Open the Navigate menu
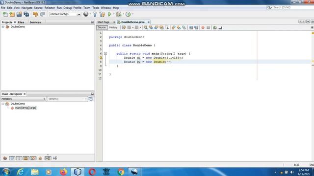The width and height of the screenshot is (314, 176). click(27, 8)
